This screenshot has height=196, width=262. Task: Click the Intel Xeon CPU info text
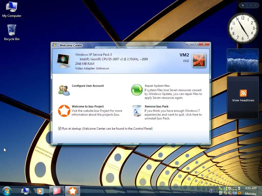114,59
